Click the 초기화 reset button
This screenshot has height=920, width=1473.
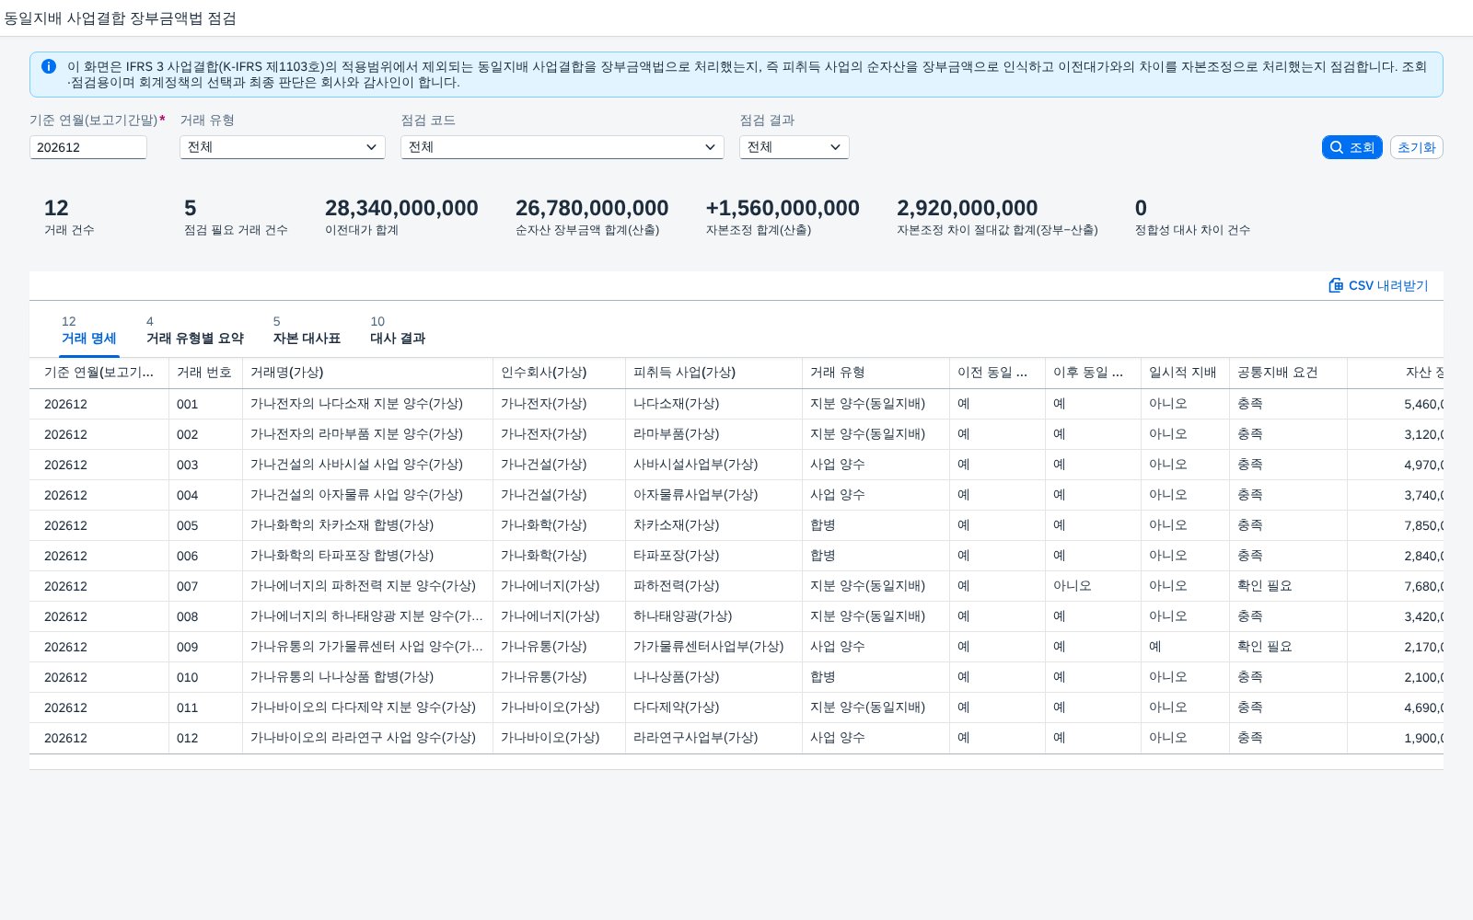(1416, 147)
